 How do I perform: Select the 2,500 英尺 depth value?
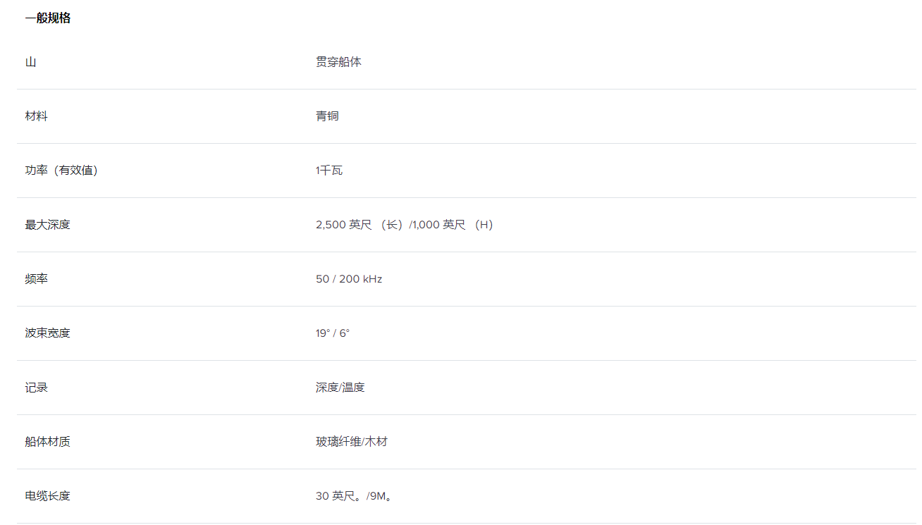pyautogui.click(x=343, y=225)
